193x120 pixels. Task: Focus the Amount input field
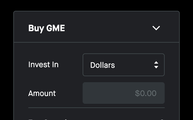click(x=124, y=93)
